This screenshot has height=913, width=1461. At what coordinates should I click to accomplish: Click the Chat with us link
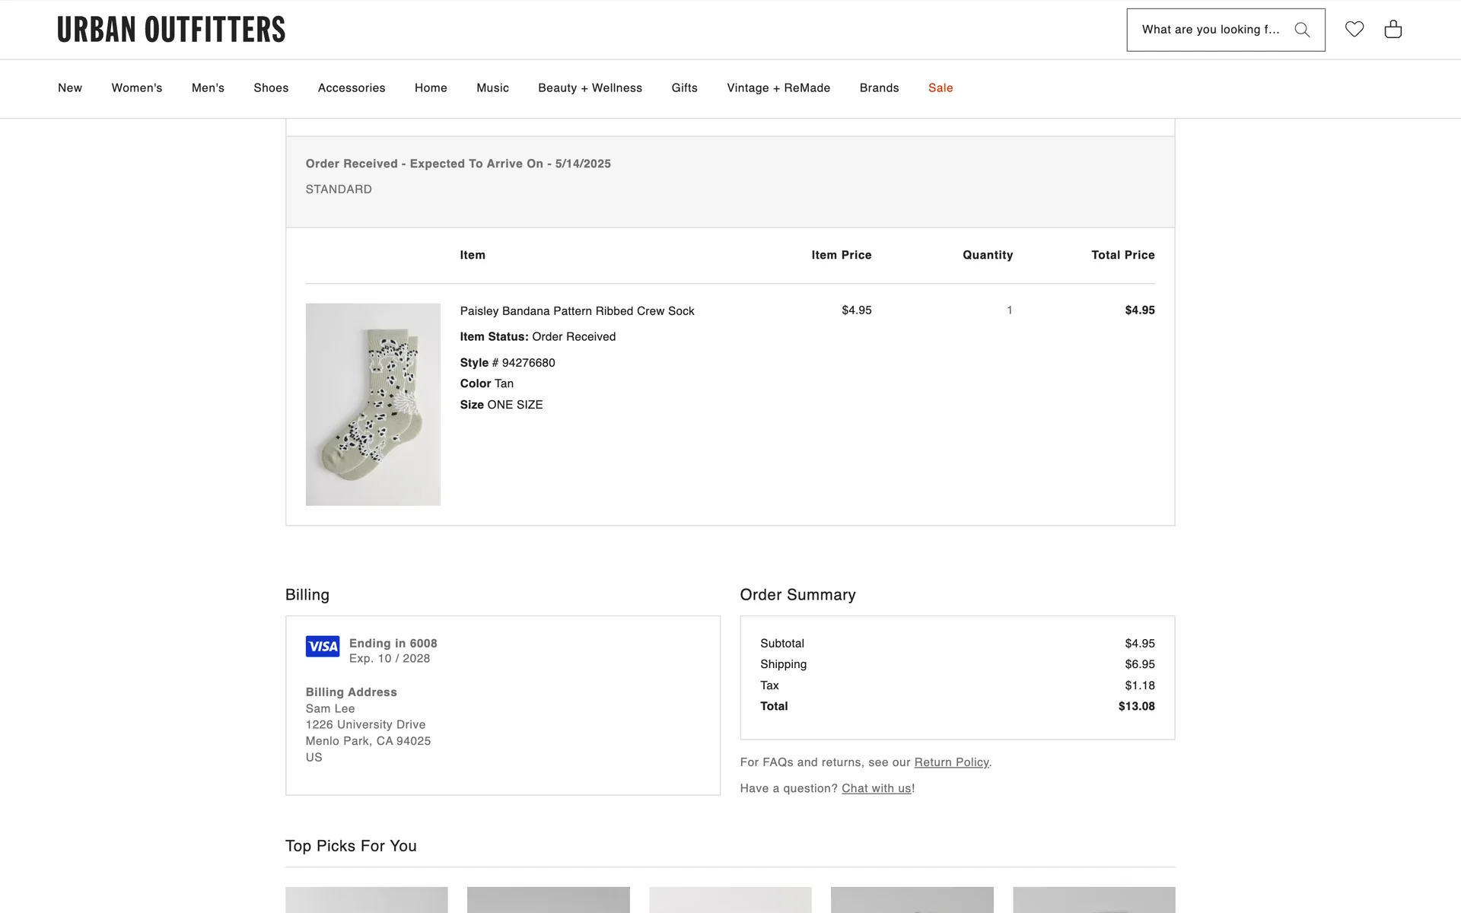[876, 788]
